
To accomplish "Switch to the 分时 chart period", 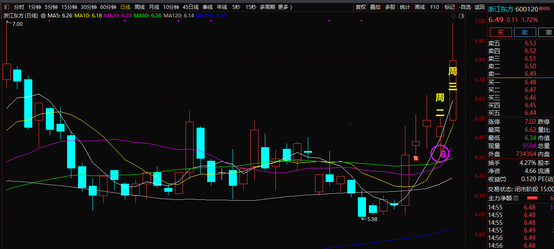I will coord(19,7).
